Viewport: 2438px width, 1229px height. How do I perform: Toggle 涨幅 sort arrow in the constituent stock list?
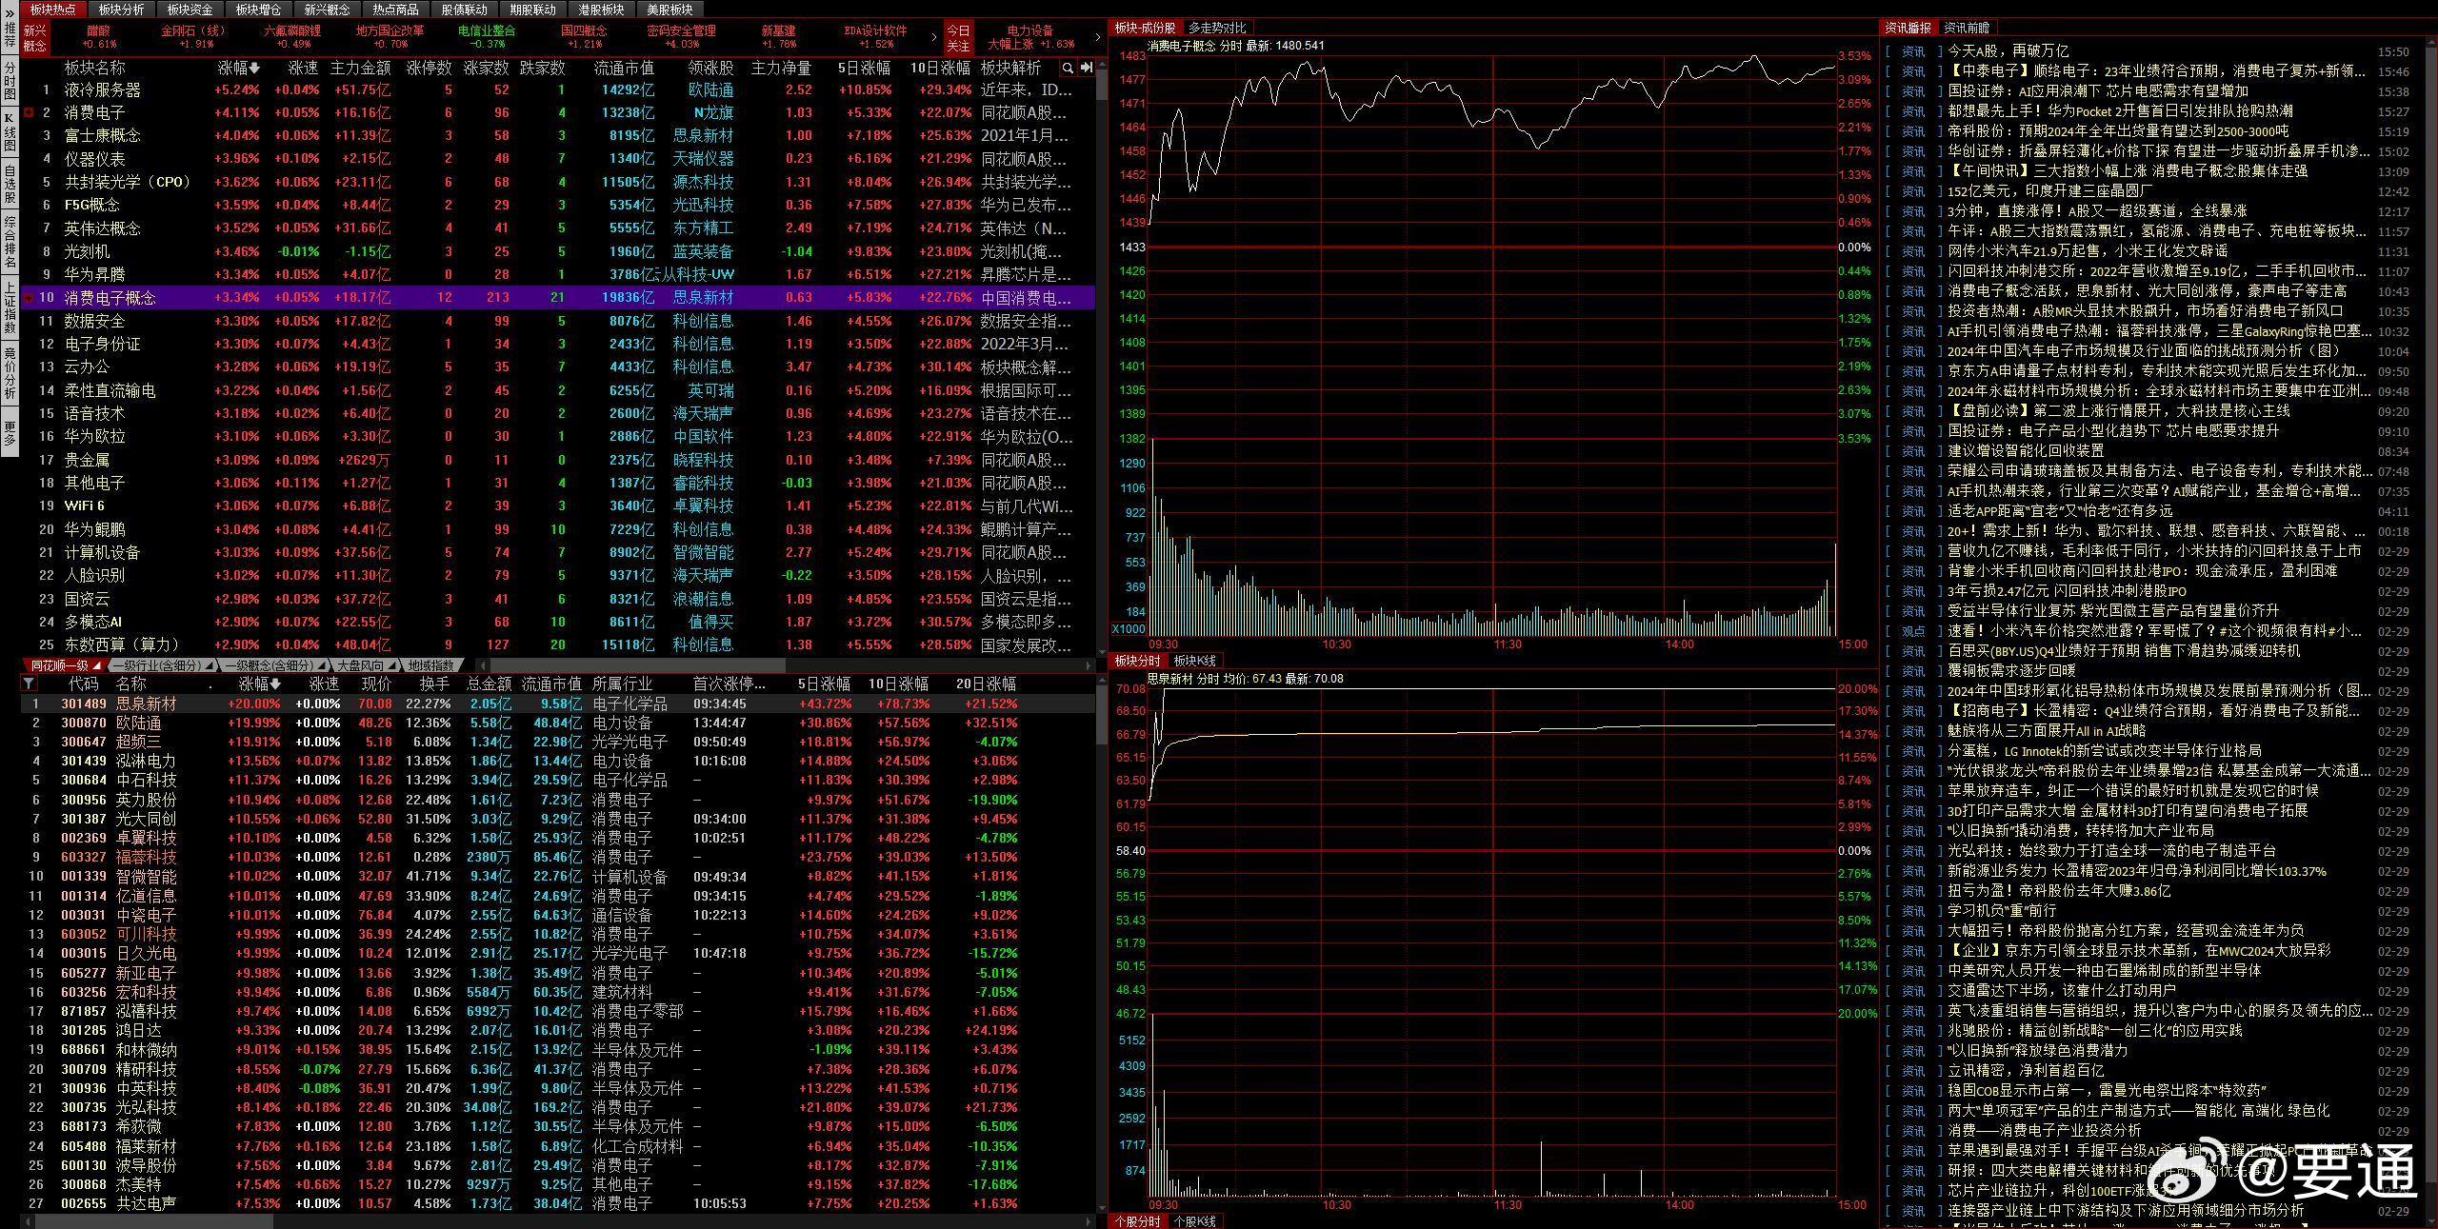(275, 684)
